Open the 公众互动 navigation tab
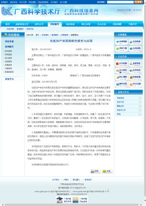The height and width of the screenshot is (206, 146). [x=101, y=24]
